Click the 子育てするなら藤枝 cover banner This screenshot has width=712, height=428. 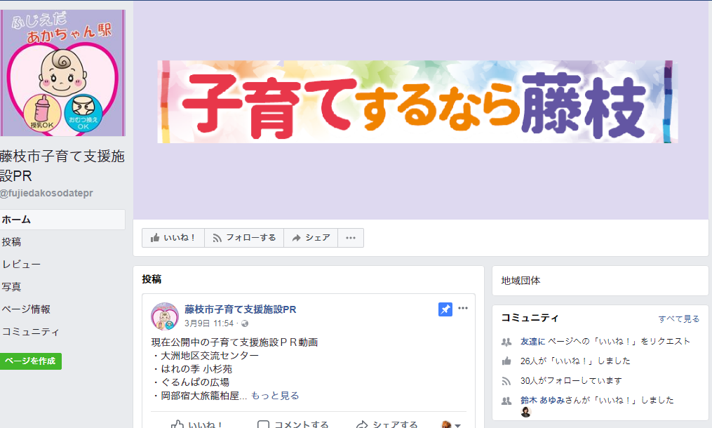417,102
